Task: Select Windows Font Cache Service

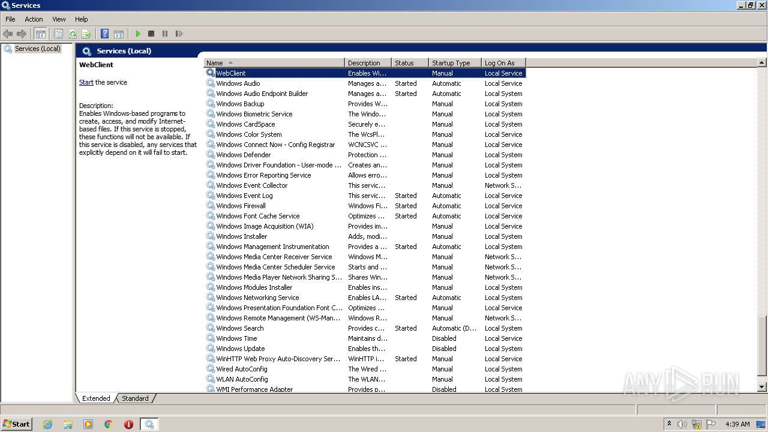Action: 365,216
